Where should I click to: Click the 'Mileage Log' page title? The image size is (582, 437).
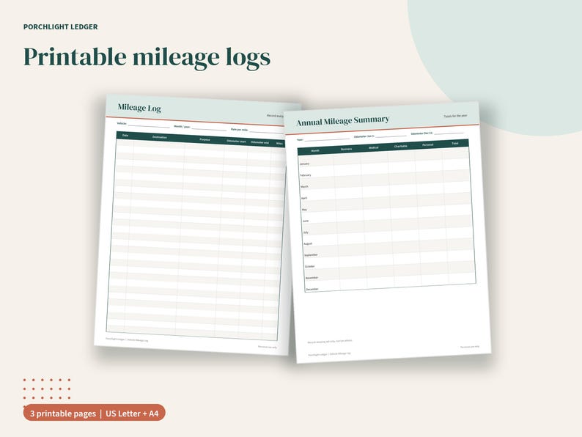click(x=139, y=108)
